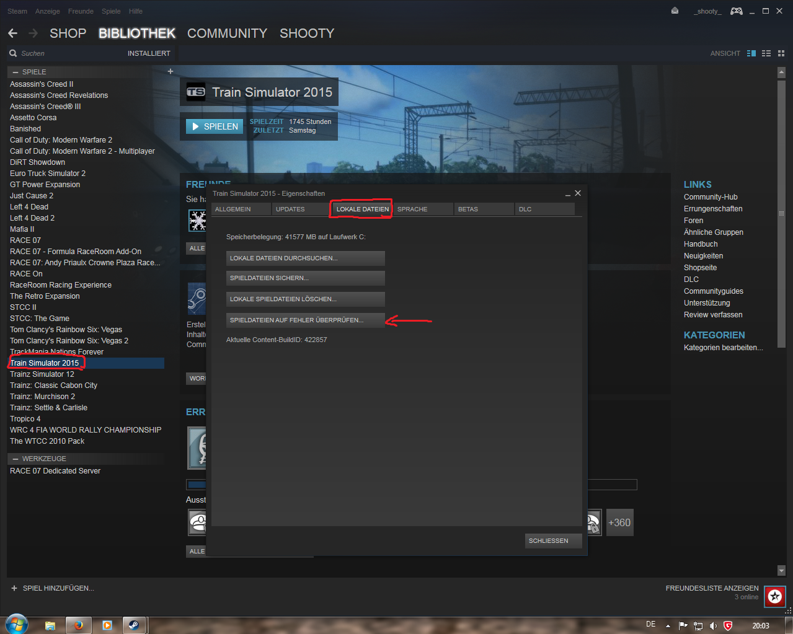
Task: Click the scrollbar down arrow
Action: (781, 570)
